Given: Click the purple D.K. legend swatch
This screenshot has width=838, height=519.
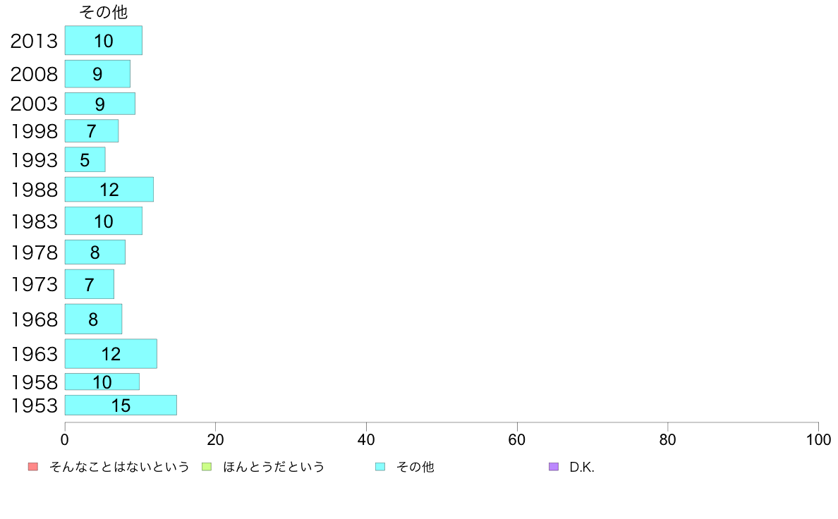Looking at the screenshot, I should tap(554, 467).
